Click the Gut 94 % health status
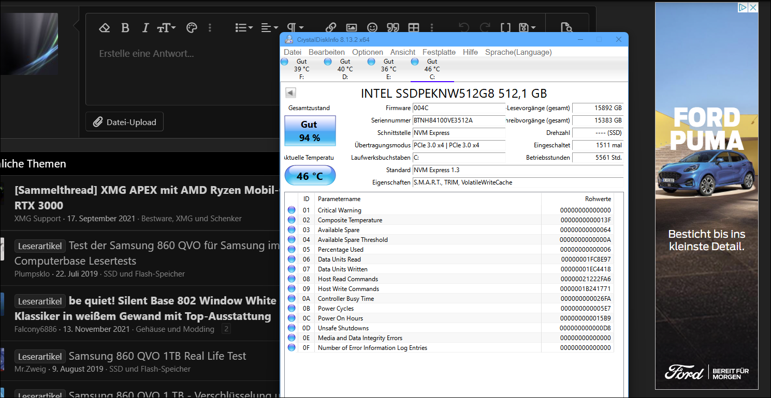The width and height of the screenshot is (771, 398). tap(310, 131)
